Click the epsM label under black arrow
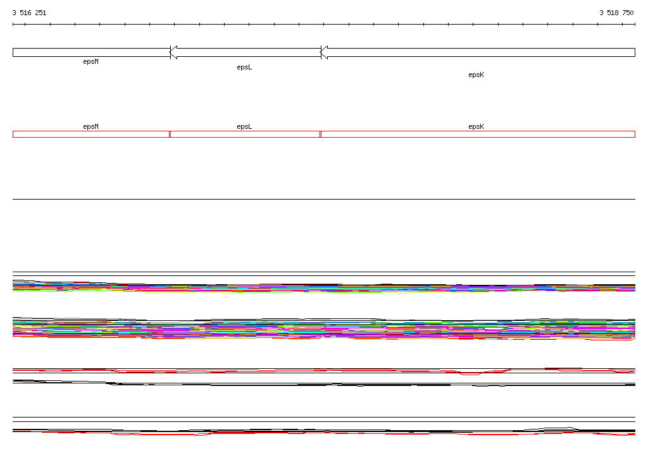Viewport: 648px width, 451px height. point(91,61)
